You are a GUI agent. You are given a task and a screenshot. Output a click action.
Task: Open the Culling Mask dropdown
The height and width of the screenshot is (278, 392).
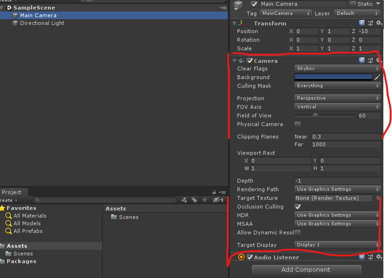click(336, 85)
